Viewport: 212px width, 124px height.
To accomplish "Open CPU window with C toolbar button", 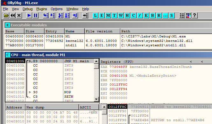I will (x=133, y=16).
